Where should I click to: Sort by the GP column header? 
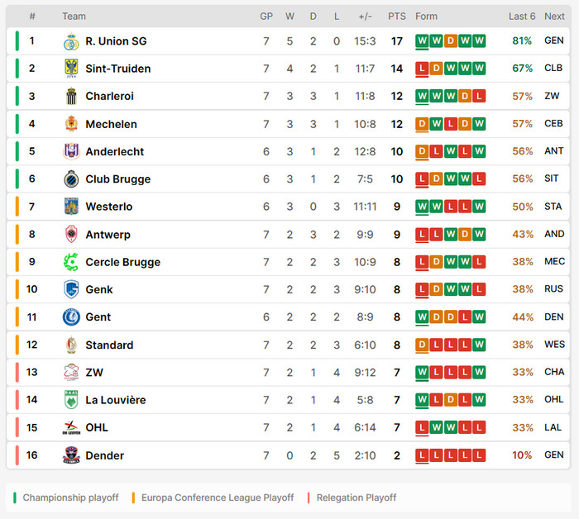(266, 17)
